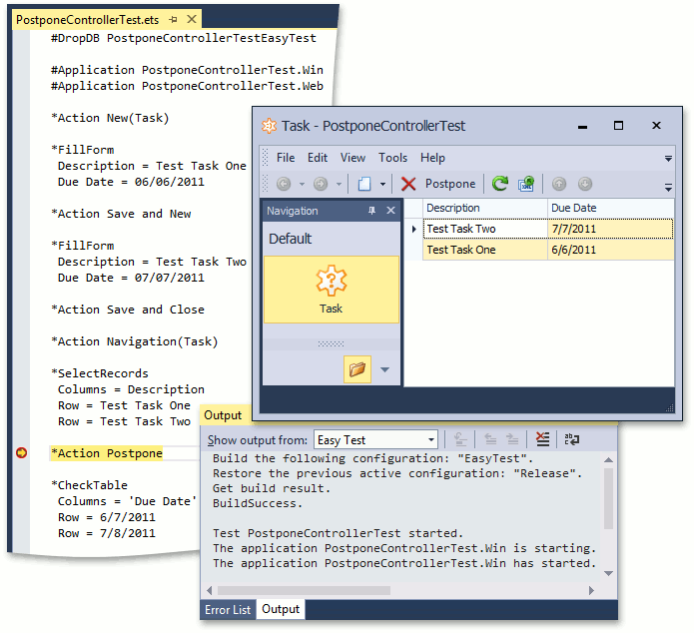
Task: Click the red Delete X icon in the Task toolbar
Action: pos(408,184)
